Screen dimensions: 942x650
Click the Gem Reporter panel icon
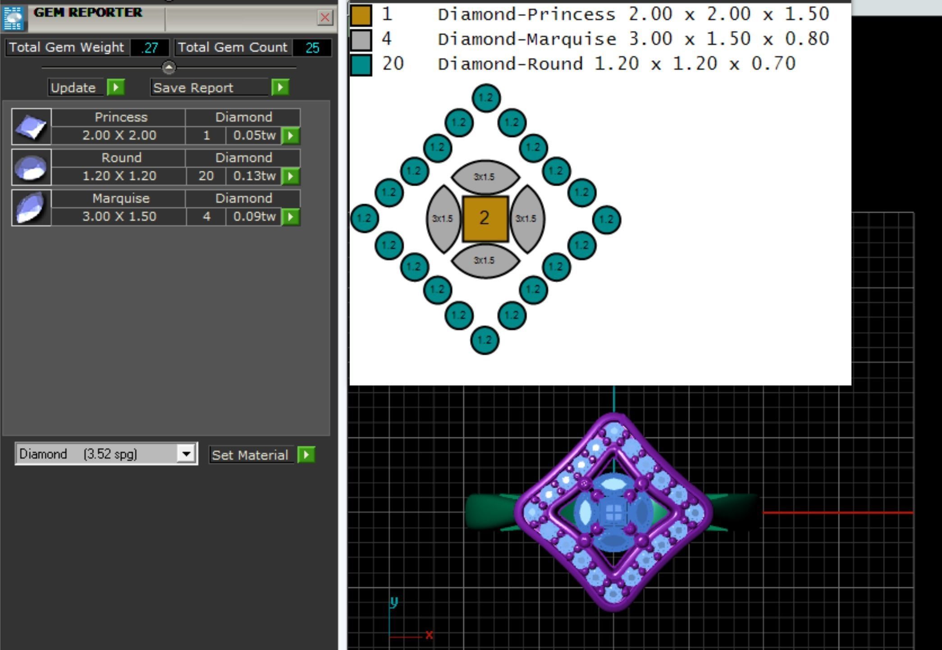[x=14, y=18]
